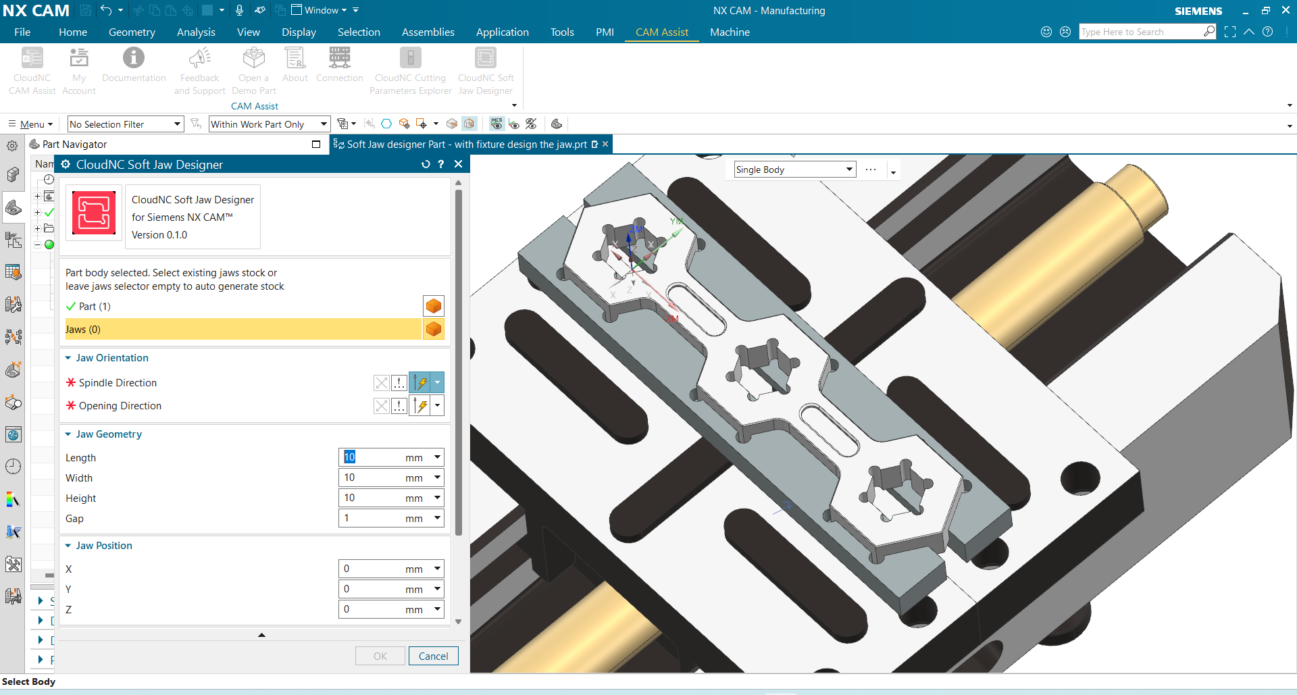Open the History clock icon in resource bar
The height and width of the screenshot is (695, 1297).
[x=13, y=466]
